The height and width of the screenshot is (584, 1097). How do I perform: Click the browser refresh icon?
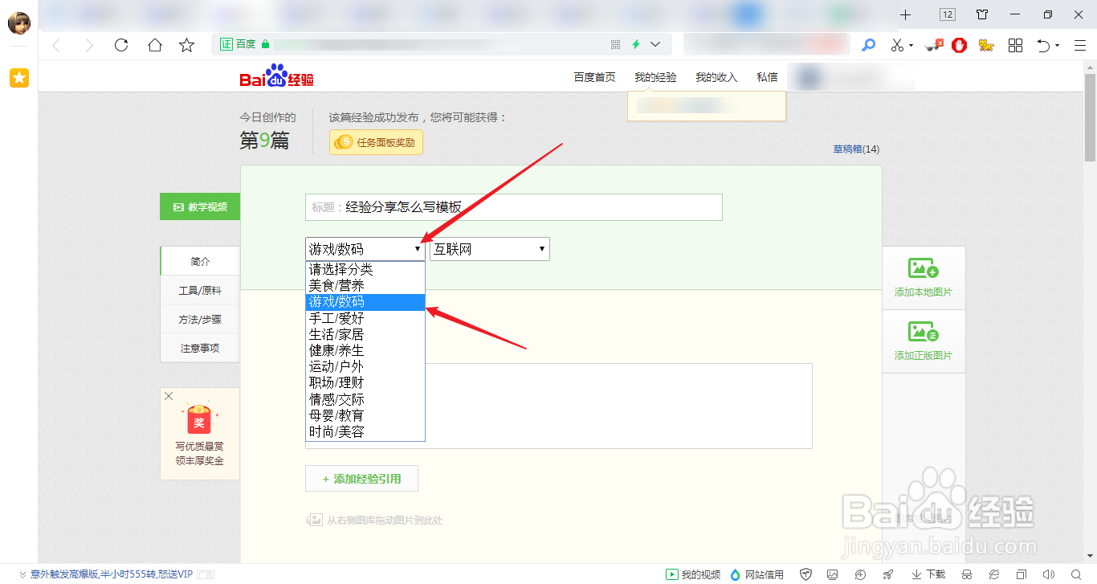121,45
